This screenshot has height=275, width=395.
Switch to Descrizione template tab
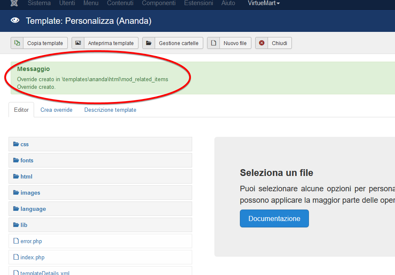click(x=110, y=110)
